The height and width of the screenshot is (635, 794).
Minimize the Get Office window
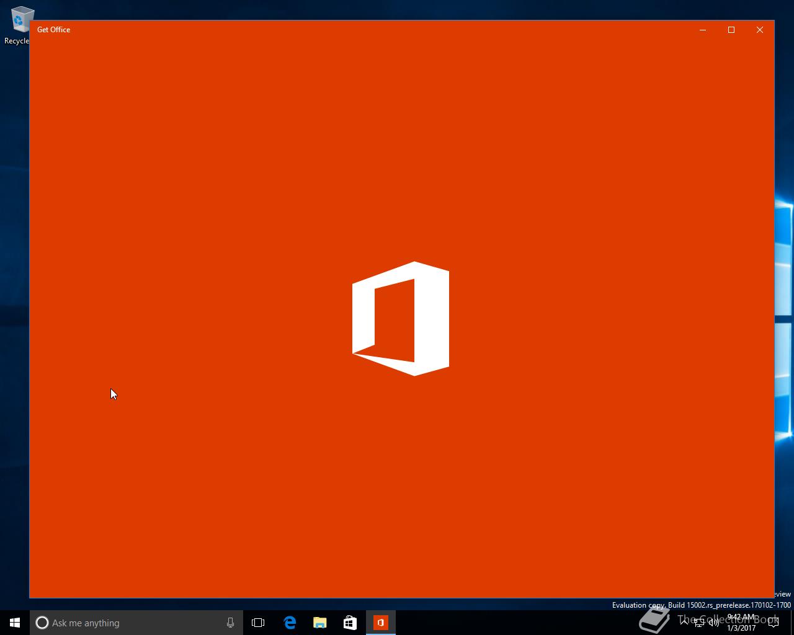tap(703, 30)
